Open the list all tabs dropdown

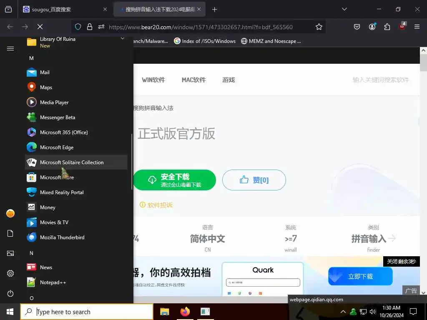tap(344, 9)
